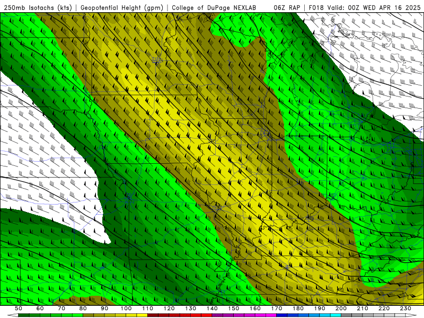
Task: Pick the brightest cyan color bar segment
Action: 335,315
